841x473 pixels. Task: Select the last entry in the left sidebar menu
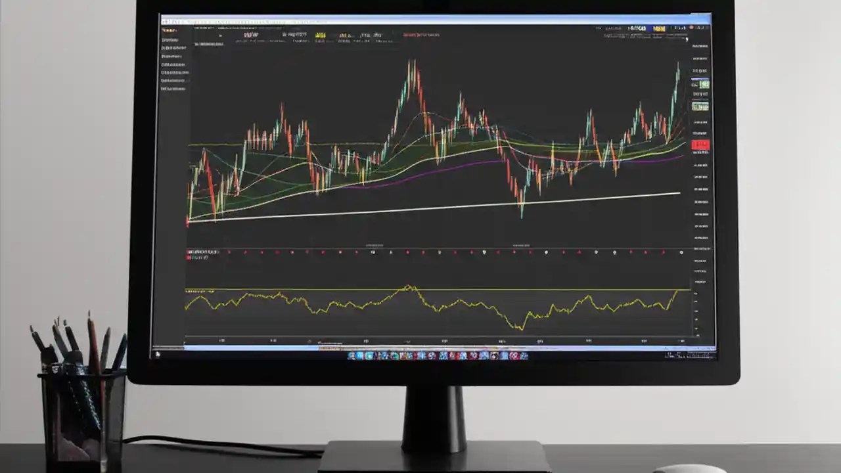coord(173,88)
